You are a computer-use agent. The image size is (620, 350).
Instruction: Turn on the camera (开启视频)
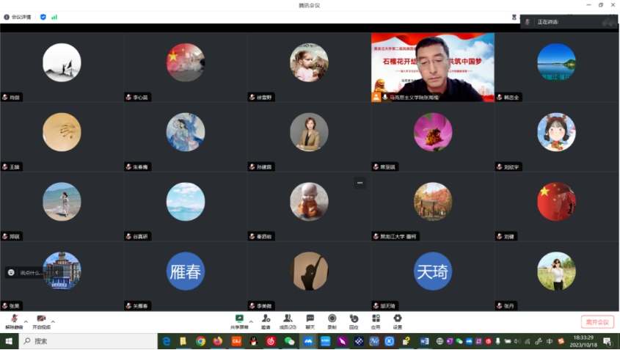click(x=42, y=321)
